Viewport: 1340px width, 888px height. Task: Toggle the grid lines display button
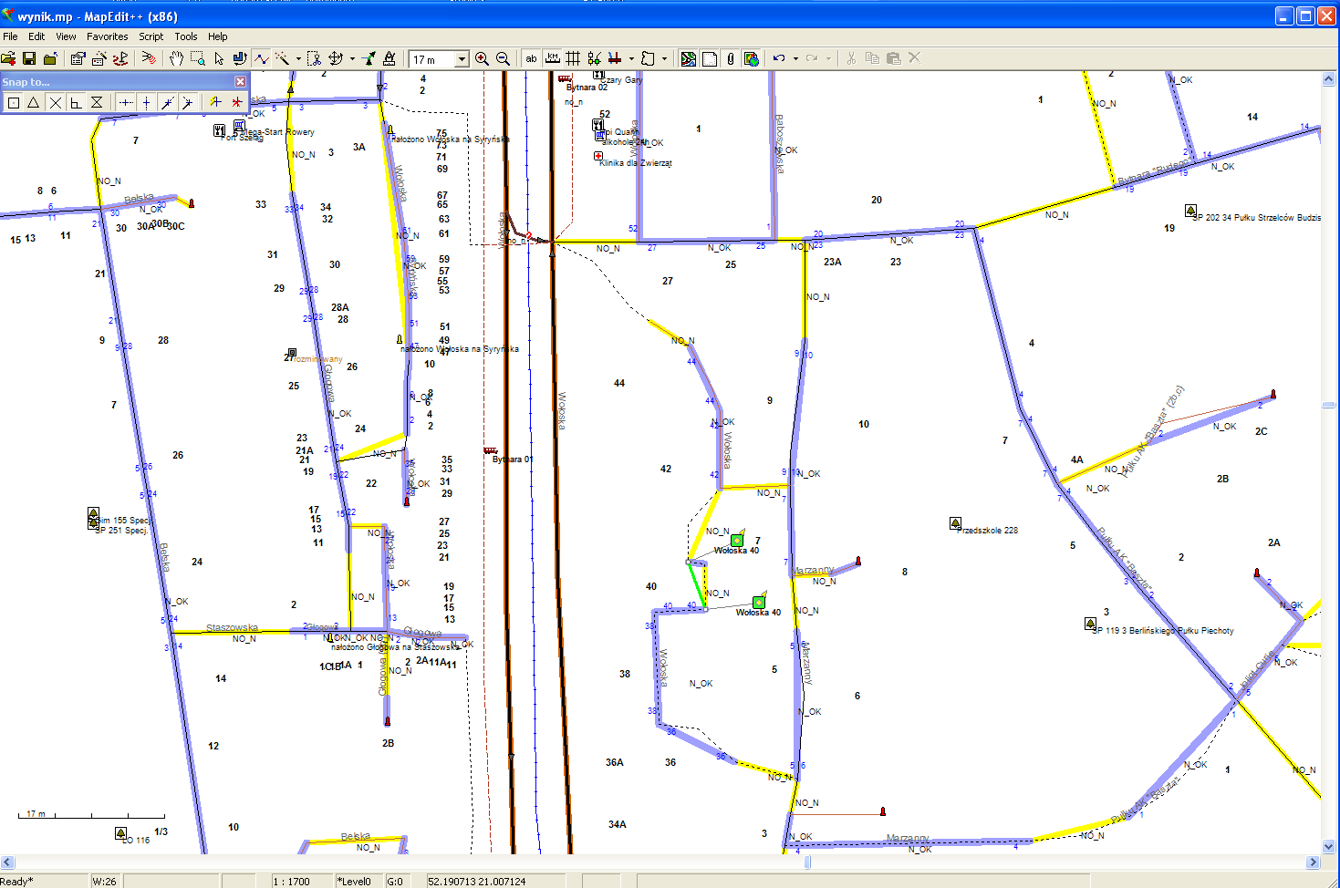click(x=573, y=58)
